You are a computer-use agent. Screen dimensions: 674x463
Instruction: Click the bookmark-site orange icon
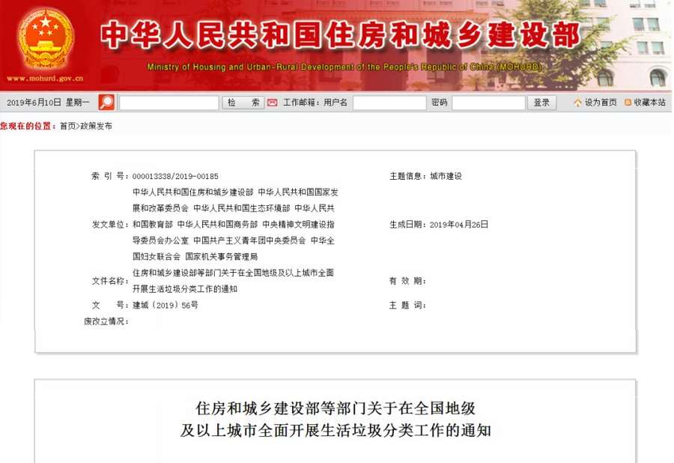tap(628, 103)
